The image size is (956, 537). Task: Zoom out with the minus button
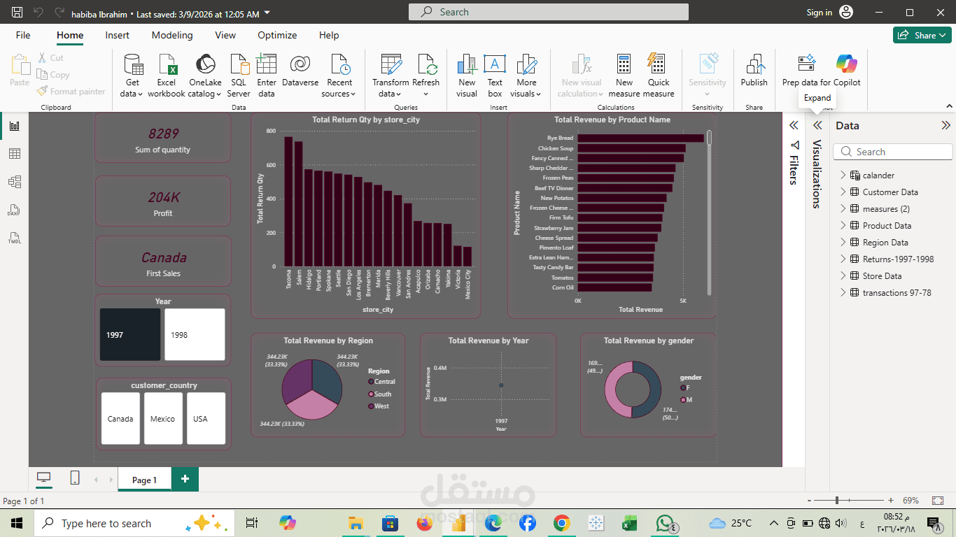(810, 501)
